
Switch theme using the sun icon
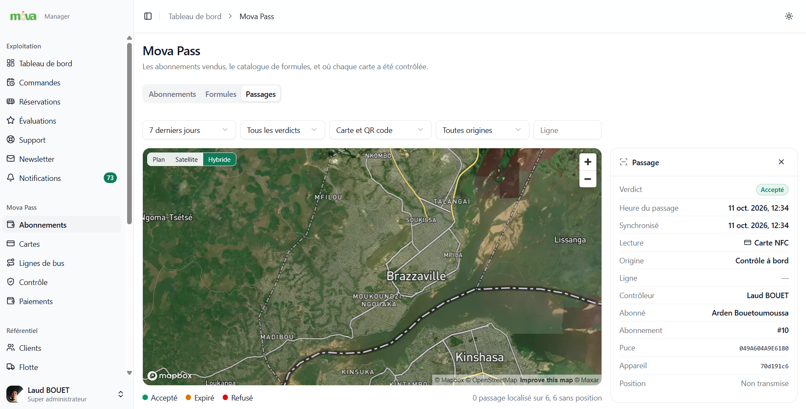(x=789, y=16)
